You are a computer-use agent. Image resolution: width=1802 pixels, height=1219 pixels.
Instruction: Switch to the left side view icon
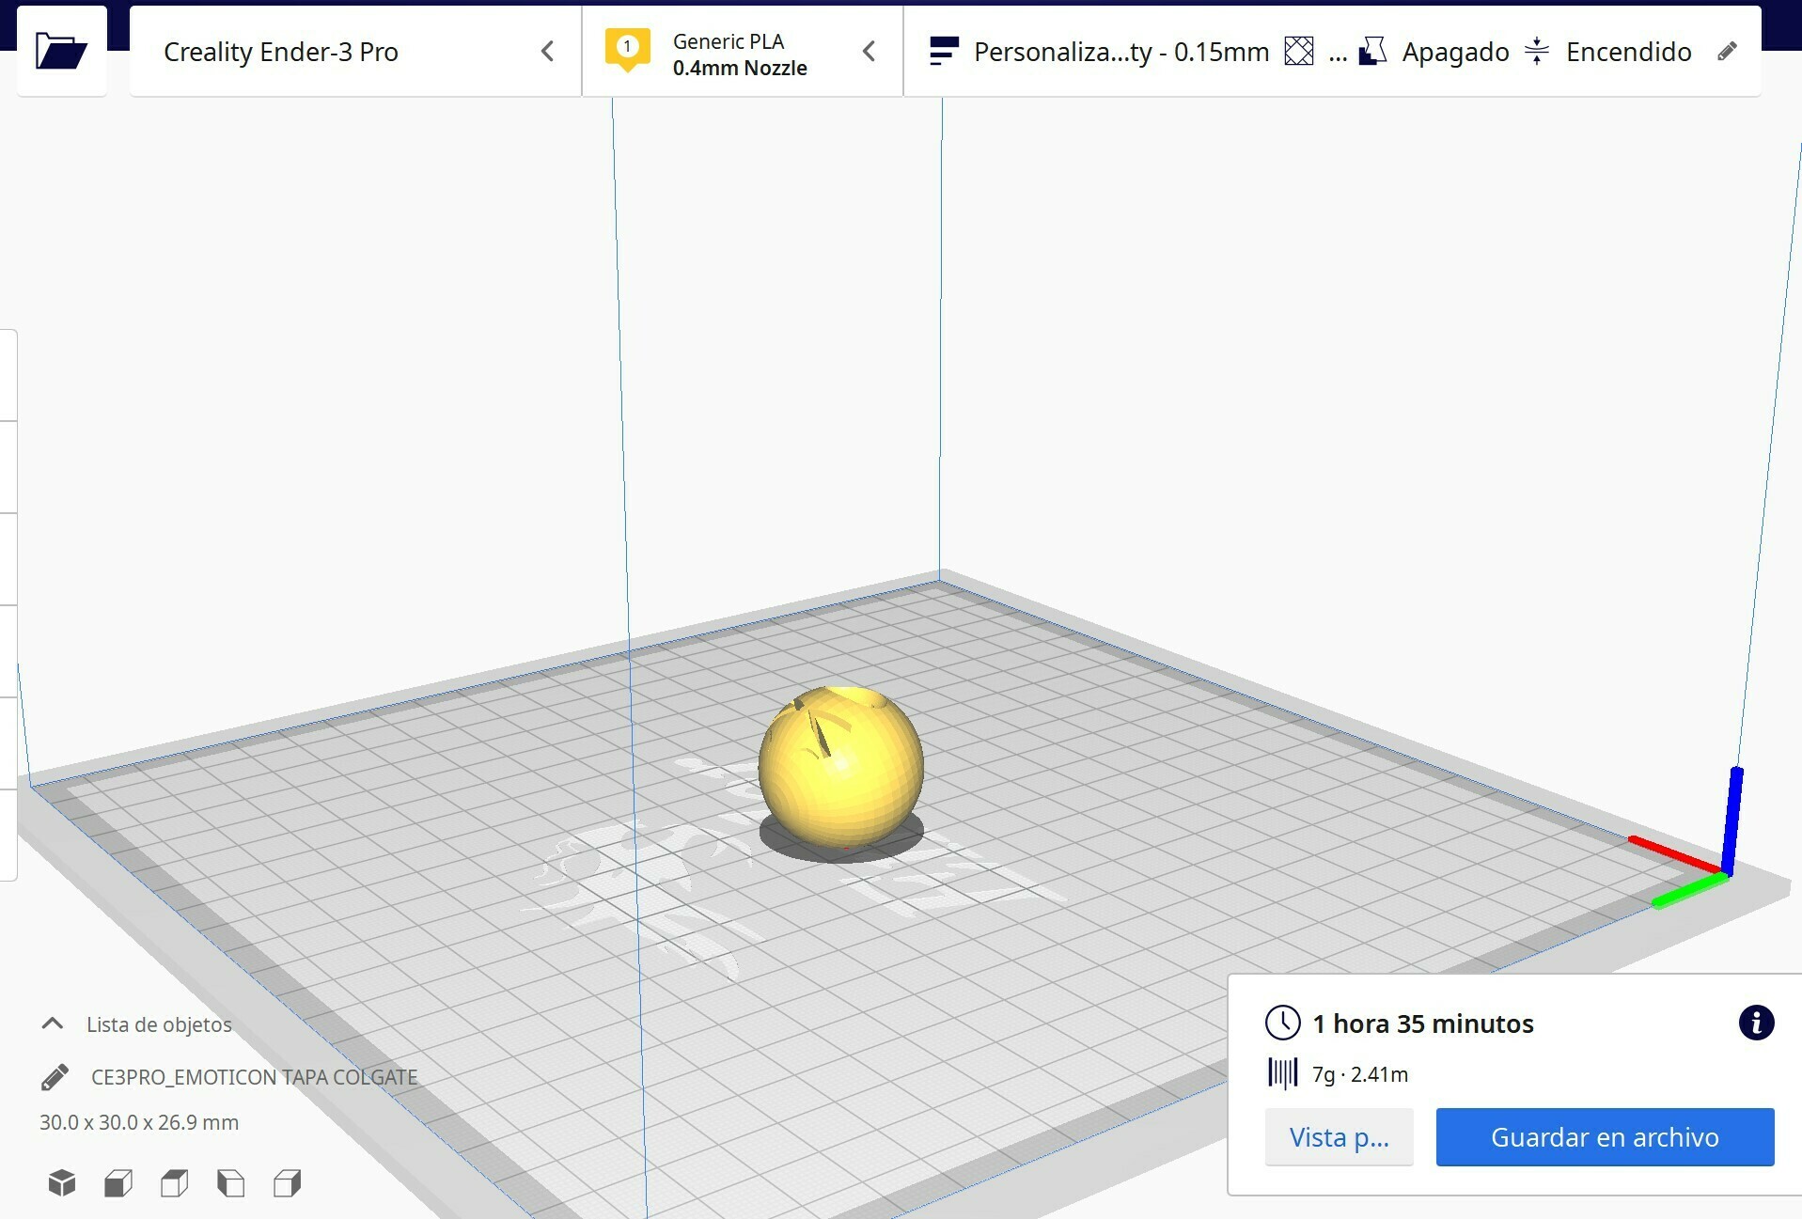(230, 1182)
